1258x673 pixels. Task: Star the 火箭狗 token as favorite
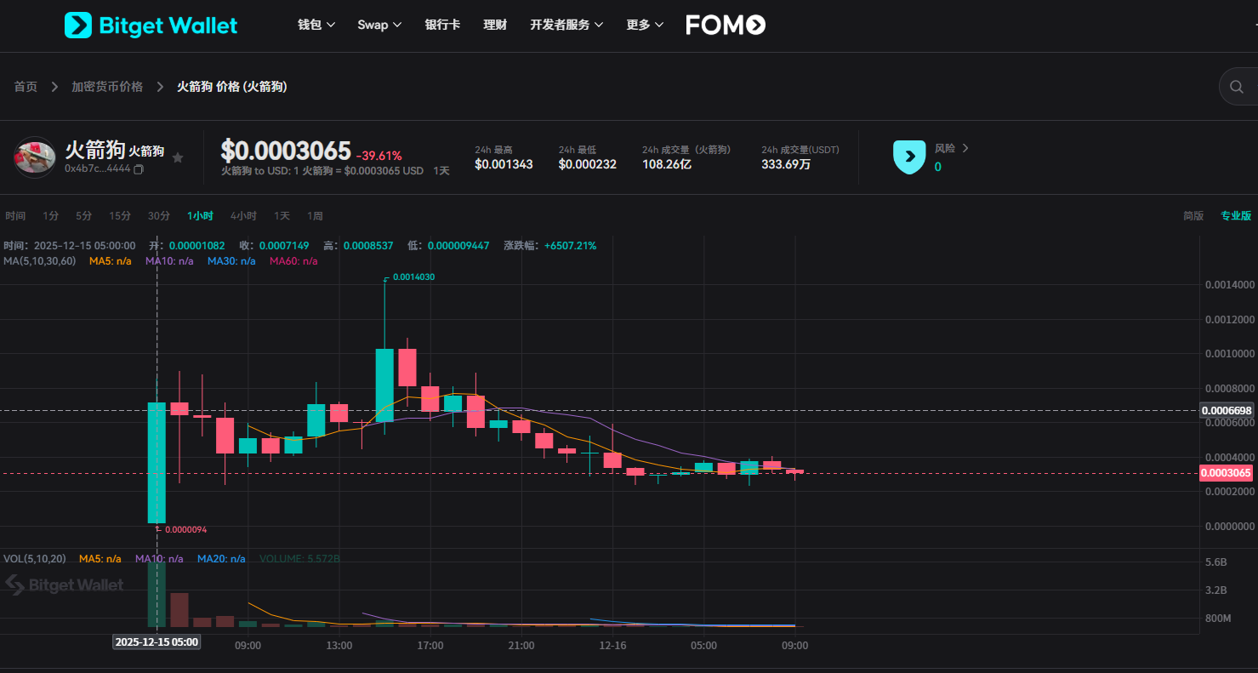pyautogui.click(x=178, y=157)
